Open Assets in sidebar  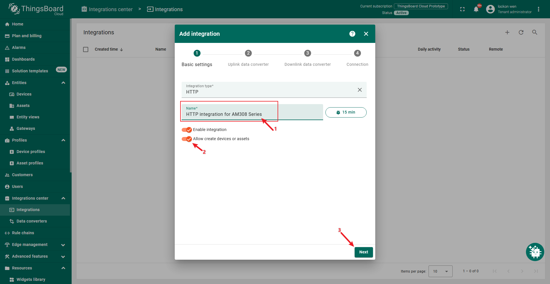(35, 106)
